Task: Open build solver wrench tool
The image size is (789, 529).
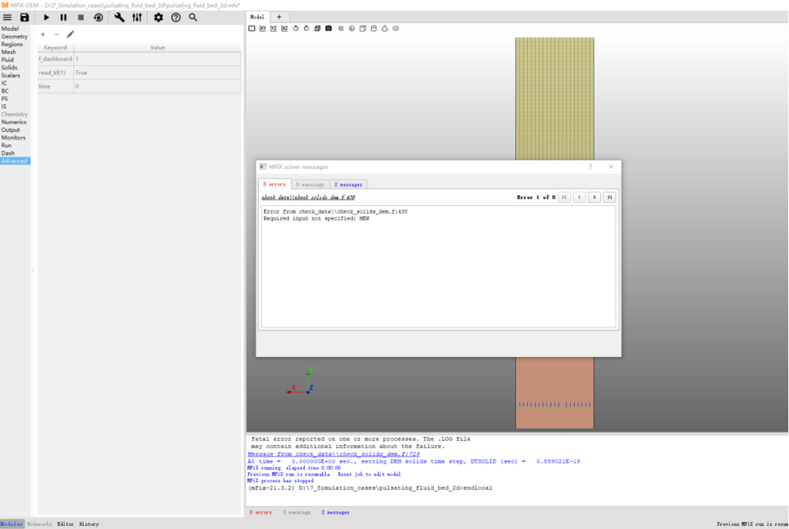Action: [119, 17]
